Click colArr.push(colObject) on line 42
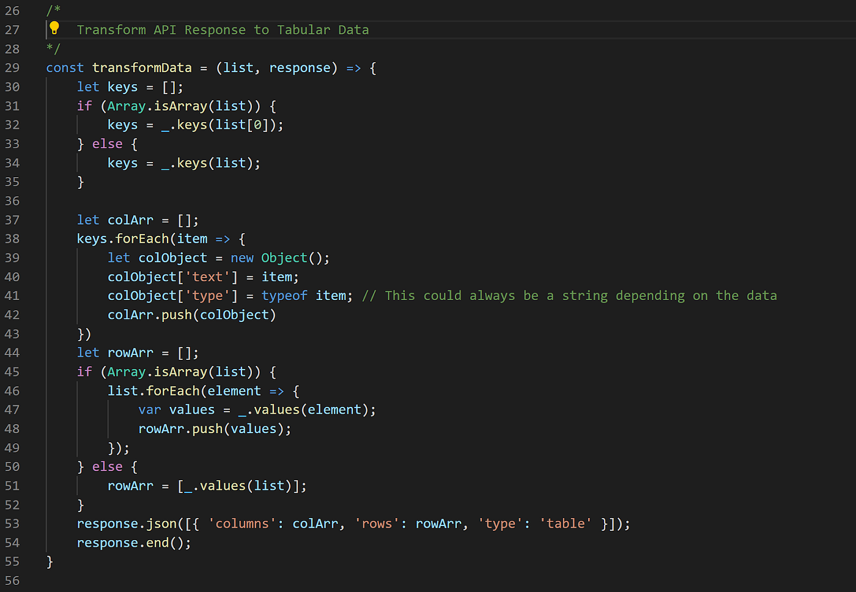Image resolution: width=856 pixels, height=592 pixels. 191,315
